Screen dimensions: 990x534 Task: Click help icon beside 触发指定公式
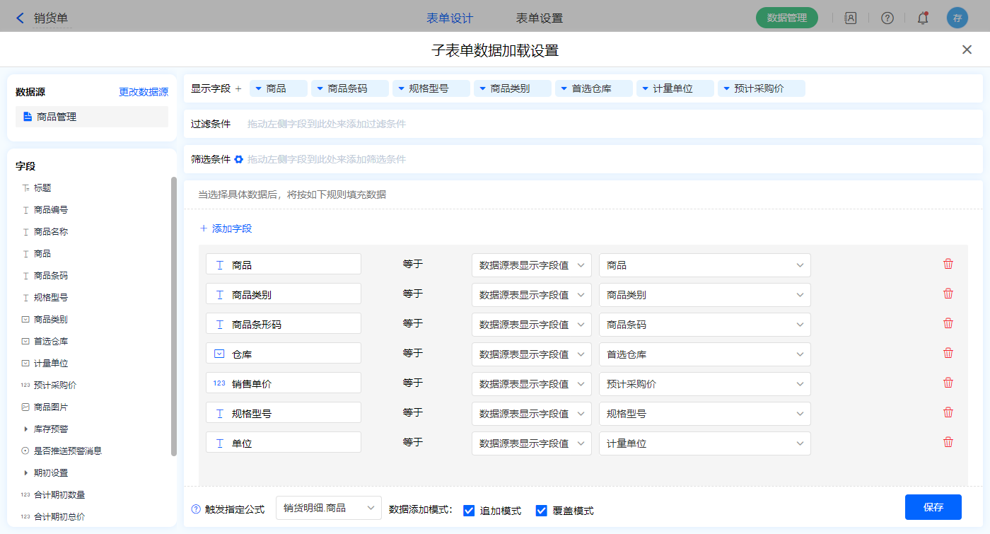pyautogui.click(x=196, y=509)
